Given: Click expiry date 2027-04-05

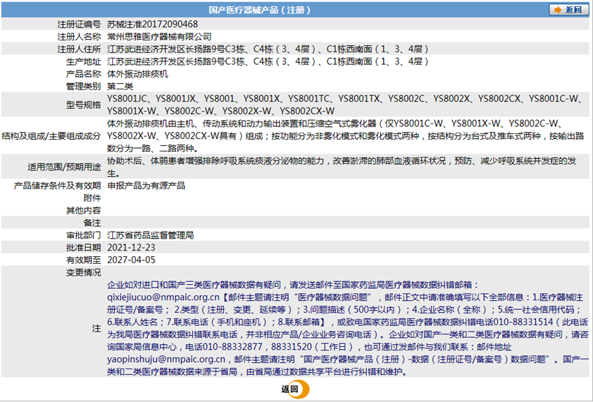Looking at the screenshot, I should coord(131,260).
